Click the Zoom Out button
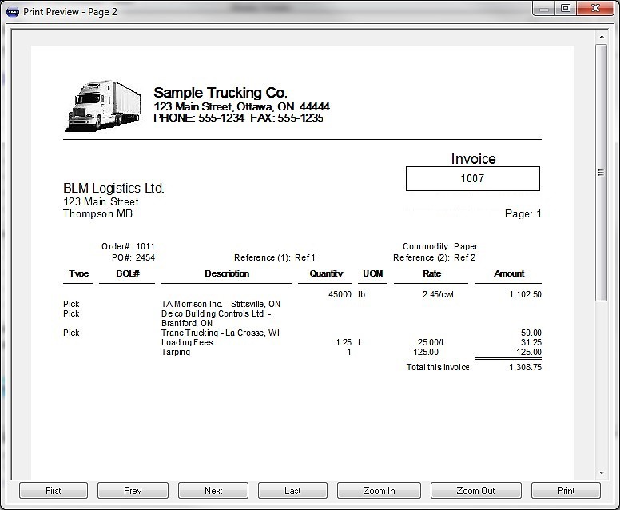 [475, 490]
